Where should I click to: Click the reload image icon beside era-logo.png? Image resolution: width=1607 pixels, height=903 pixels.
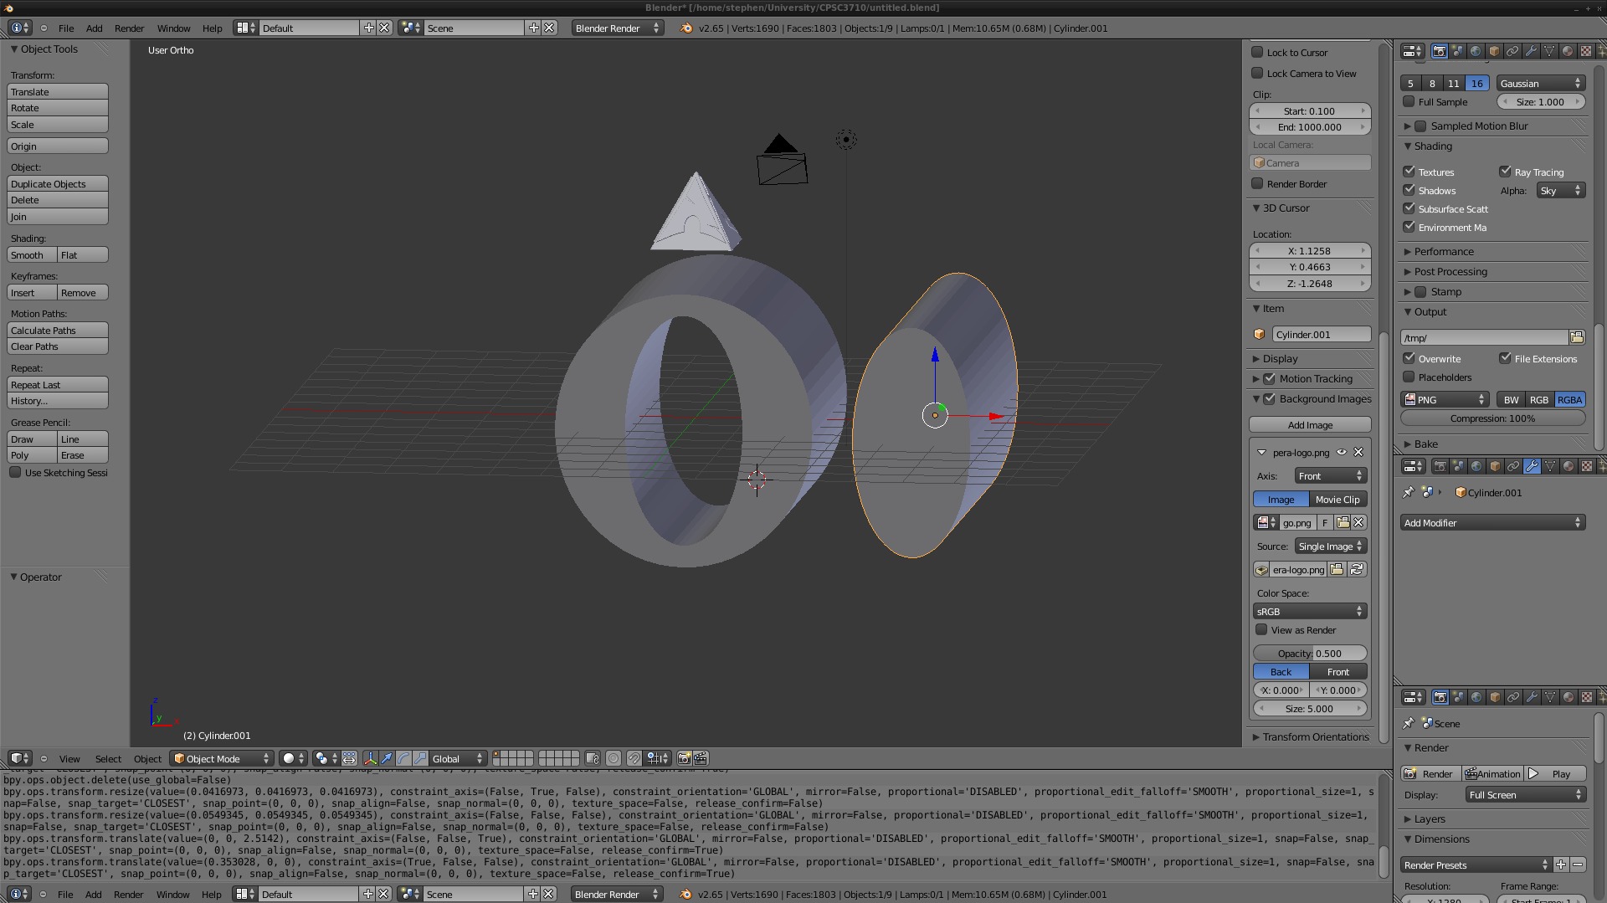pyautogui.click(x=1357, y=570)
